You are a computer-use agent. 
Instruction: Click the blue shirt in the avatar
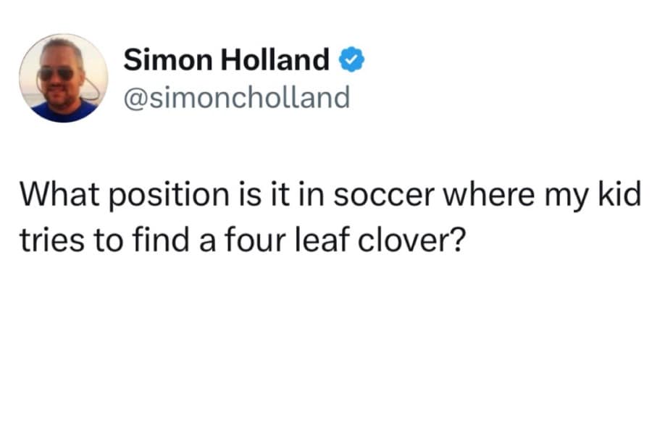(x=64, y=112)
